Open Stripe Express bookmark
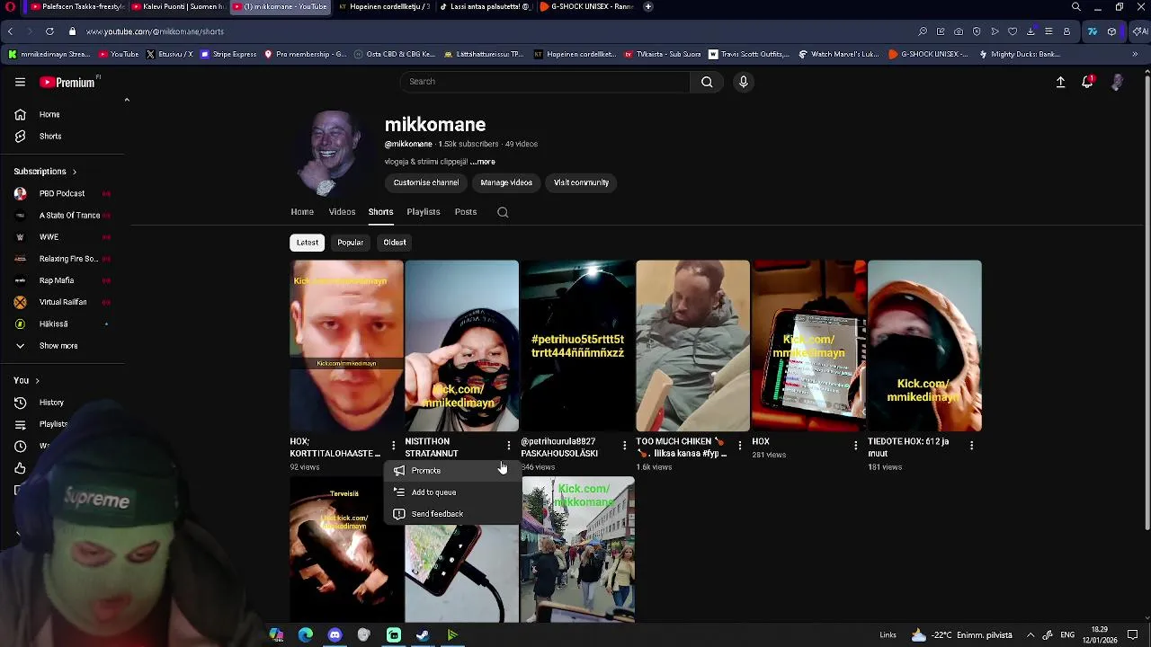The height and width of the screenshot is (647, 1151). [x=228, y=54]
